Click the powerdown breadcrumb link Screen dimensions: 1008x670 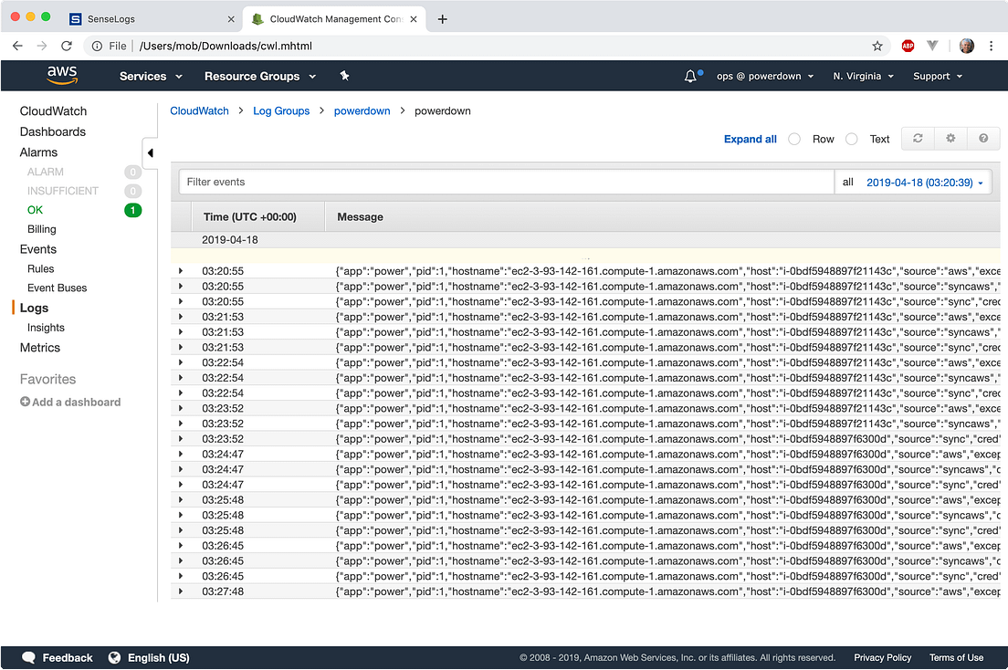(362, 110)
